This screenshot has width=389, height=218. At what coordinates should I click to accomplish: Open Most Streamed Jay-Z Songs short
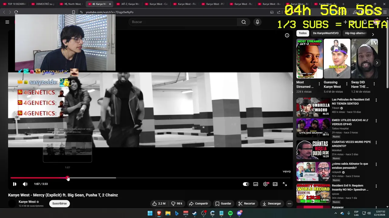coord(310,59)
